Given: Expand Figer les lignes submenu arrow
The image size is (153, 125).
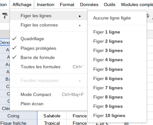Looking at the screenshot, I should click(x=80, y=16).
